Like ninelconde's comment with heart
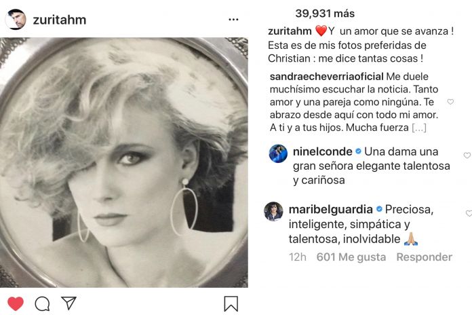Image resolution: width=472 pixels, height=315 pixels. pos(467,155)
